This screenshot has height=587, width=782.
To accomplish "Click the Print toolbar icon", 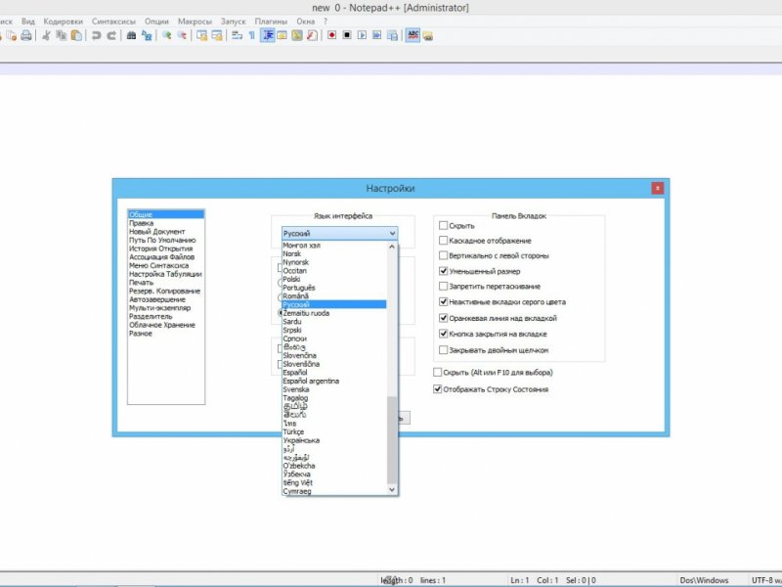I will tap(26, 35).
